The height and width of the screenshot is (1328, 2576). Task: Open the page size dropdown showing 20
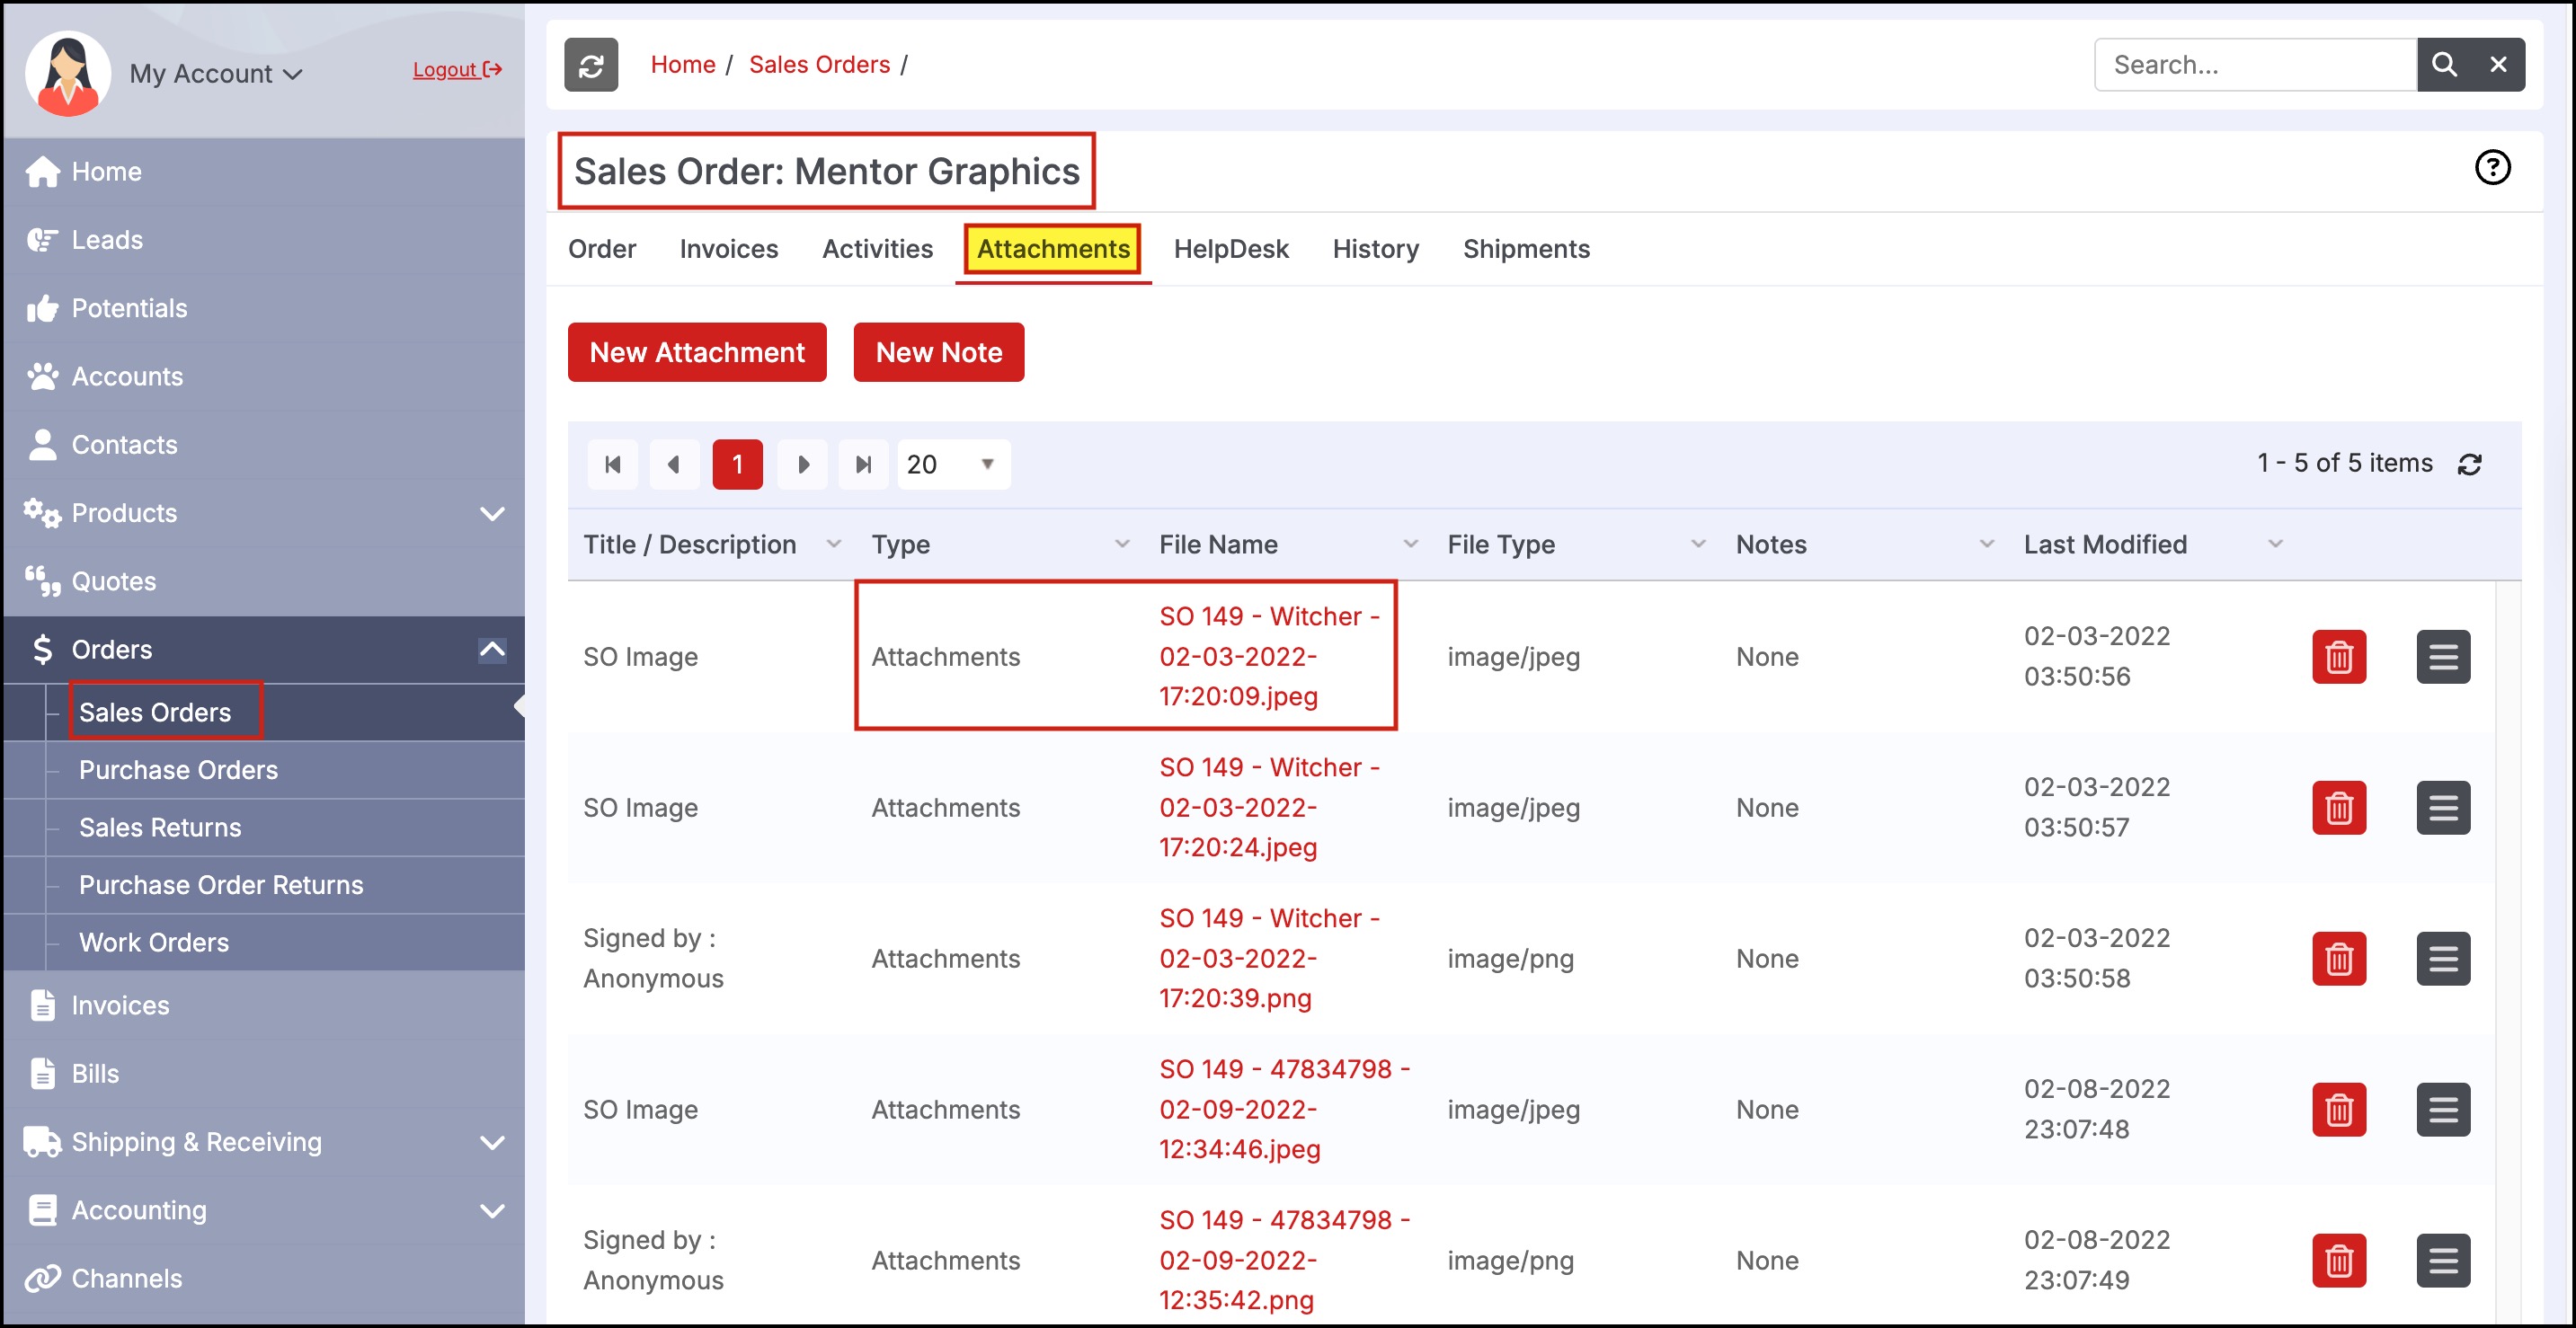[x=954, y=464]
